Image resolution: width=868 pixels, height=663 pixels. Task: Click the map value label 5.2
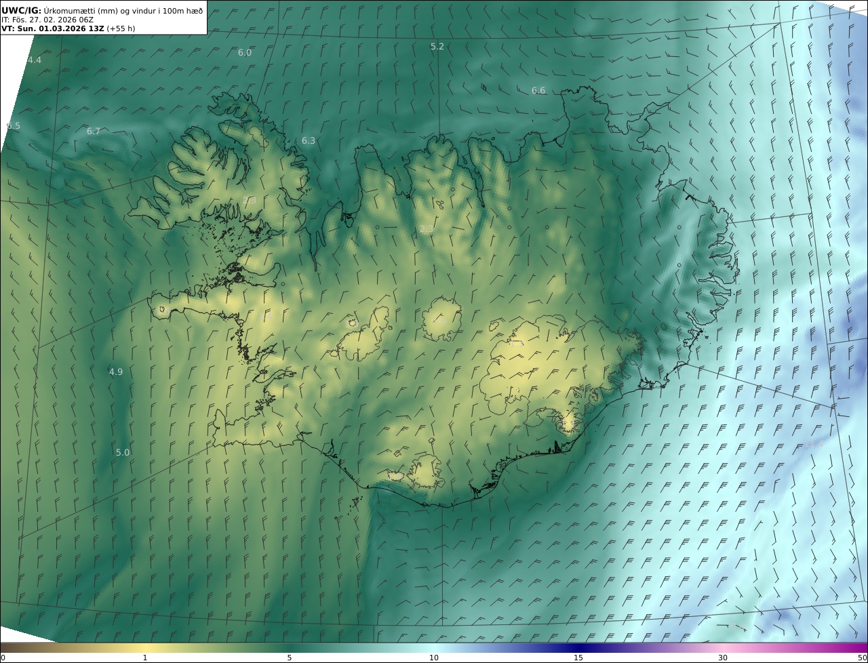437,47
